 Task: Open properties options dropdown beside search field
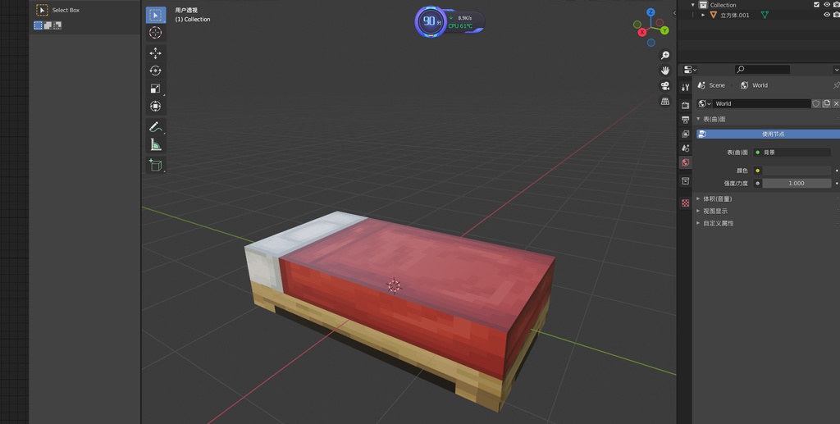[836, 70]
